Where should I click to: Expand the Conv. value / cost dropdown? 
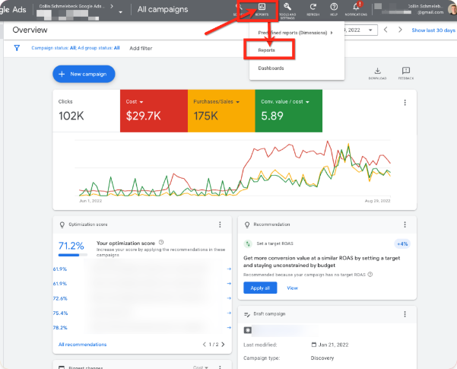pyautogui.click(x=307, y=102)
